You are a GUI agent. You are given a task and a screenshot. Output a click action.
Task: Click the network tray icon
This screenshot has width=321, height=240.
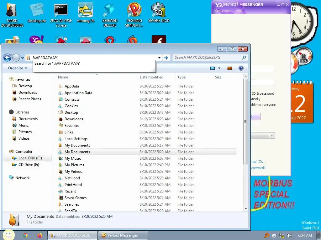[x=282, y=236]
